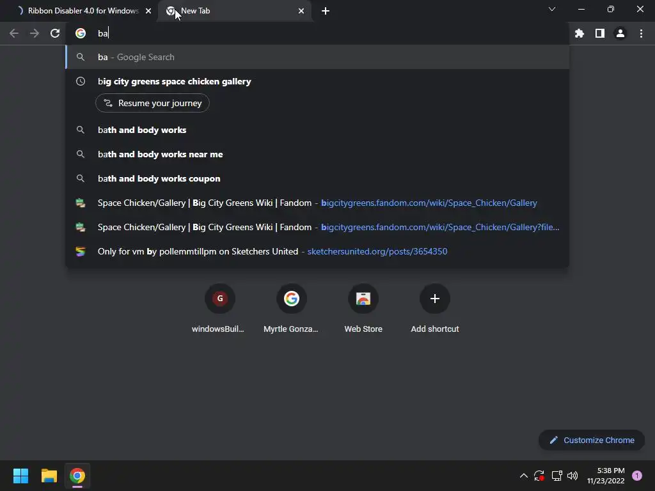This screenshot has width=655, height=491.
Task: Go back using the back arrow
Action: [x=14, y=33]
